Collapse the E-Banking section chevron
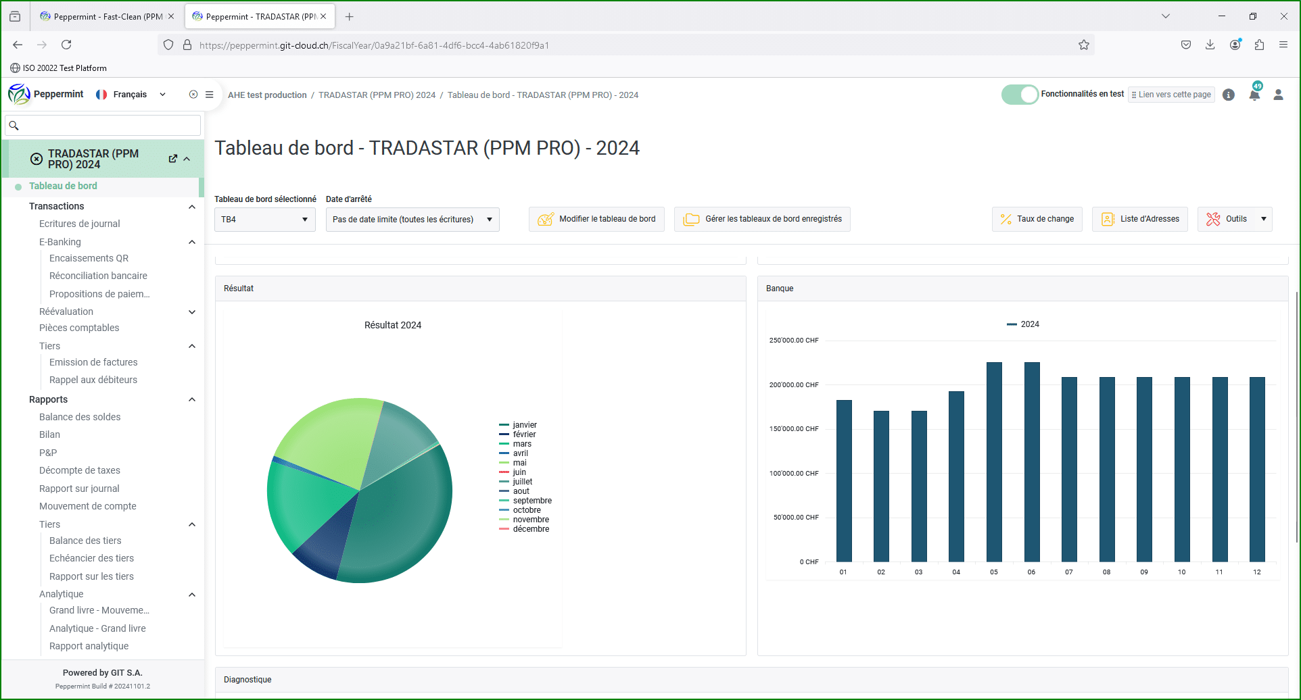Image resolution: width=1301 pixels, height=700 pixels. point(192,242)
